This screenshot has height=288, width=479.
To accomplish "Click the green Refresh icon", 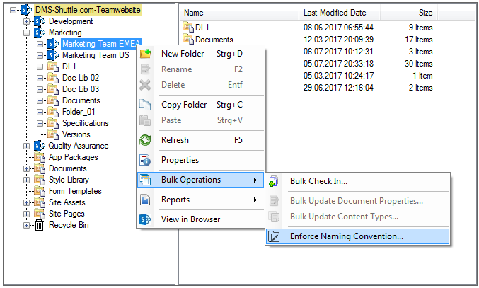I will (145, 140).
